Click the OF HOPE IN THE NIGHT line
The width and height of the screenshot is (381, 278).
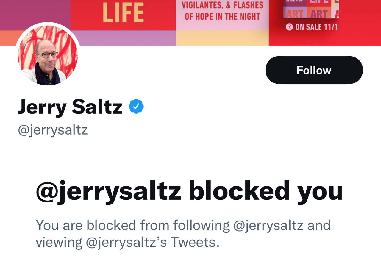pos(223,16)
